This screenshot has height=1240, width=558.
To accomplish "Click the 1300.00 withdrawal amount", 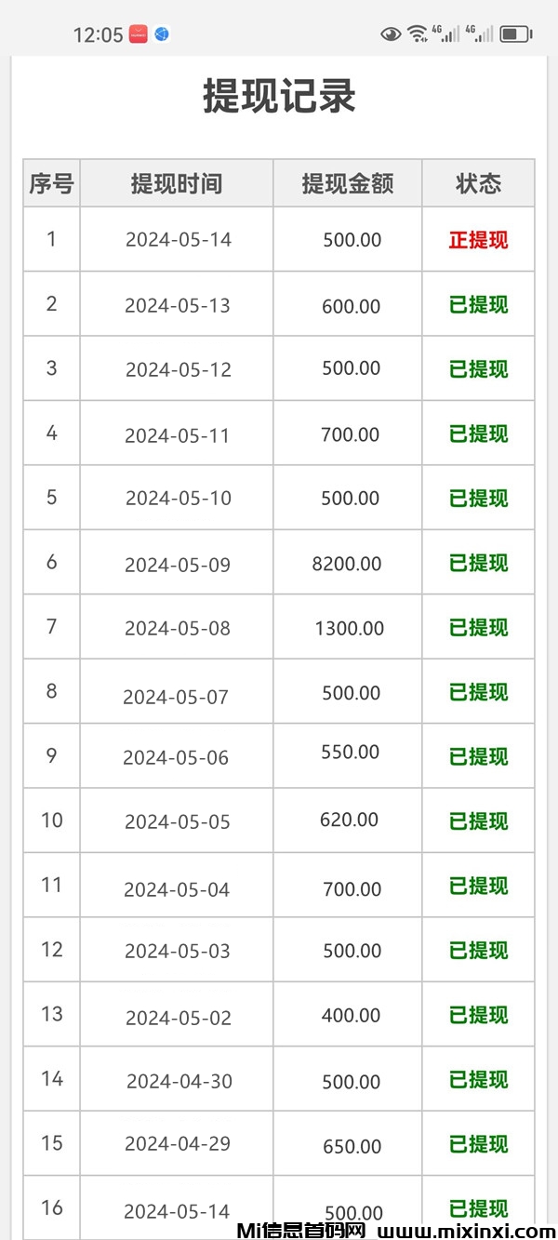I will 349,628.
